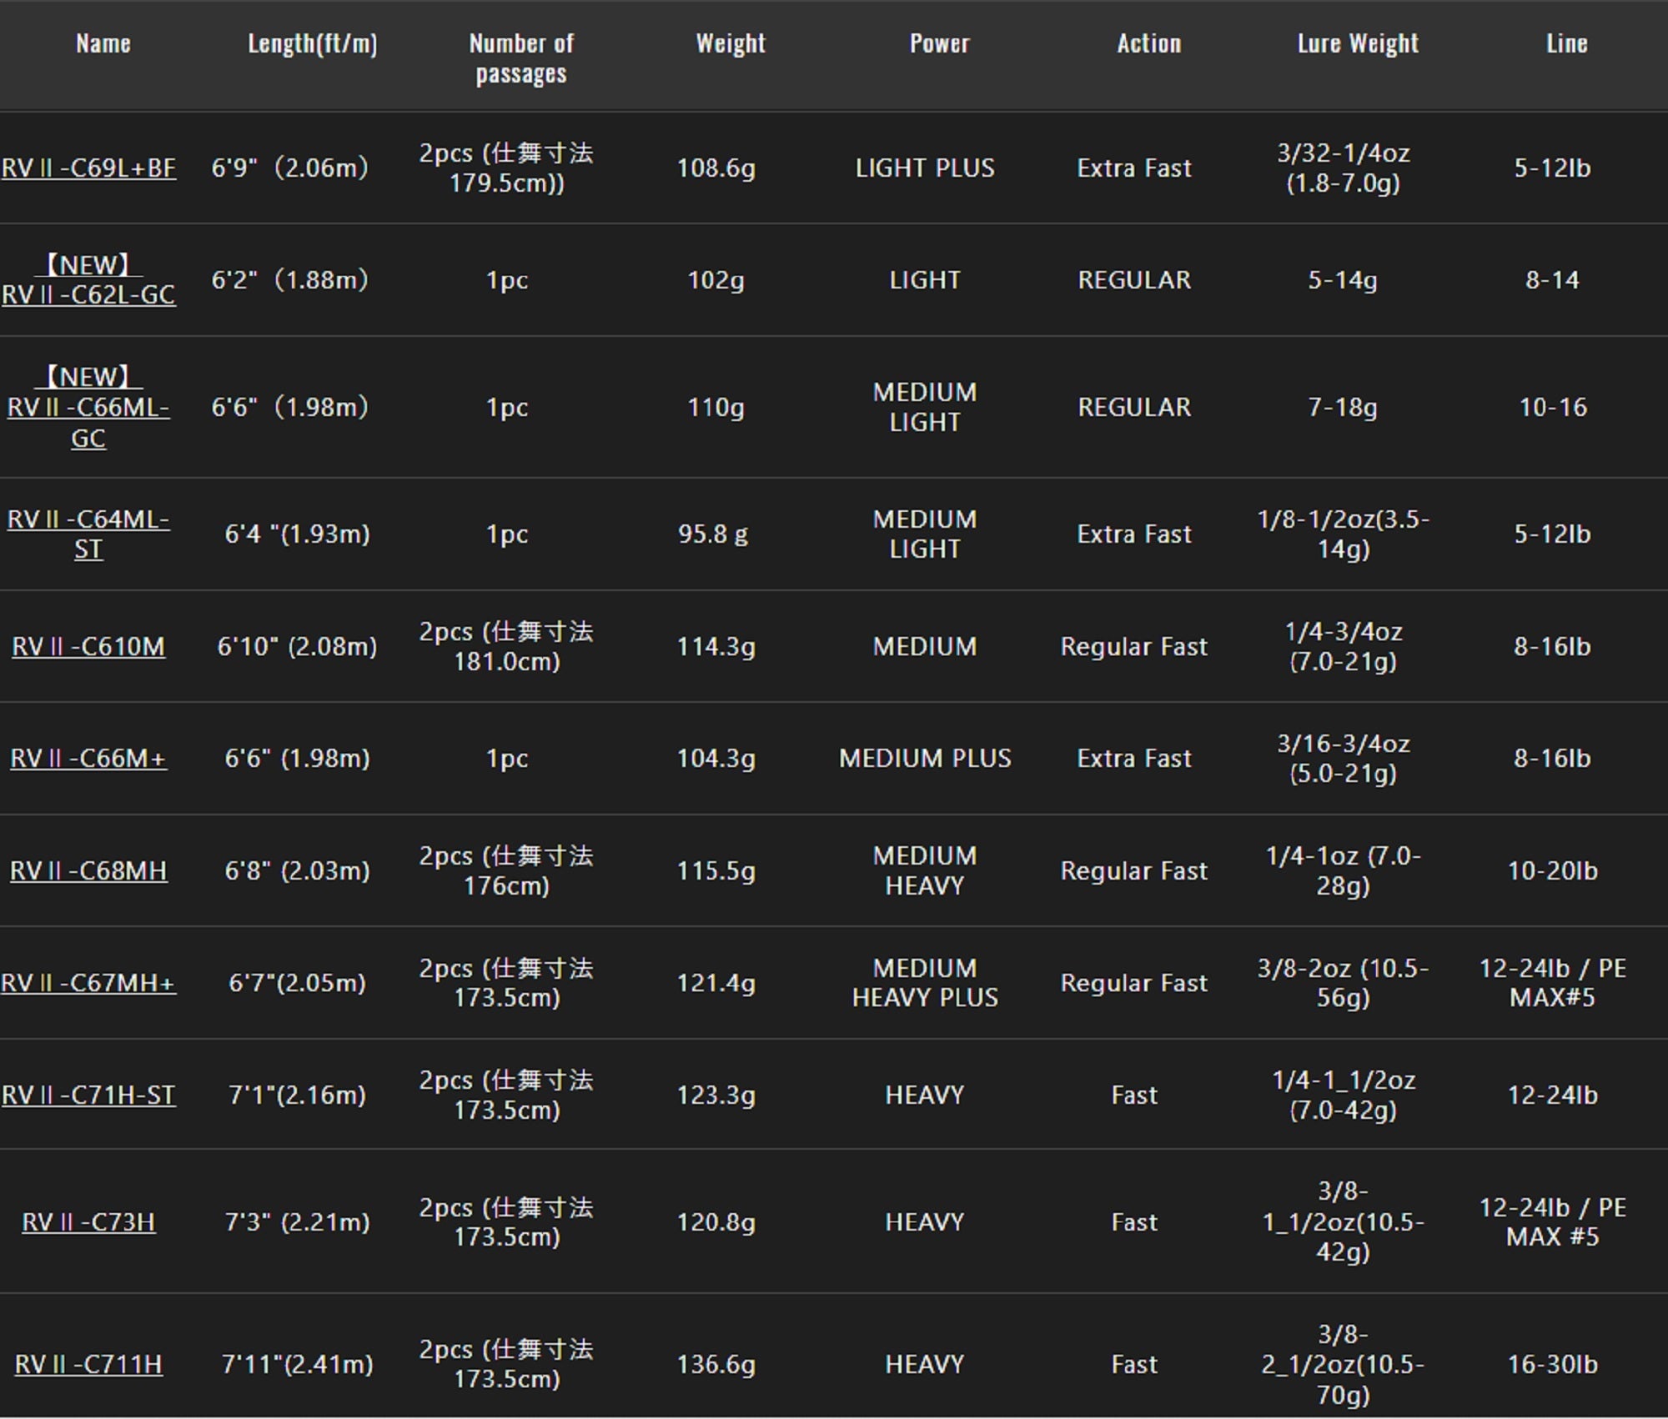Click the RVII-C73H model link
This screenshot has width=1668, height=1419.
[x=88, y=1222]
